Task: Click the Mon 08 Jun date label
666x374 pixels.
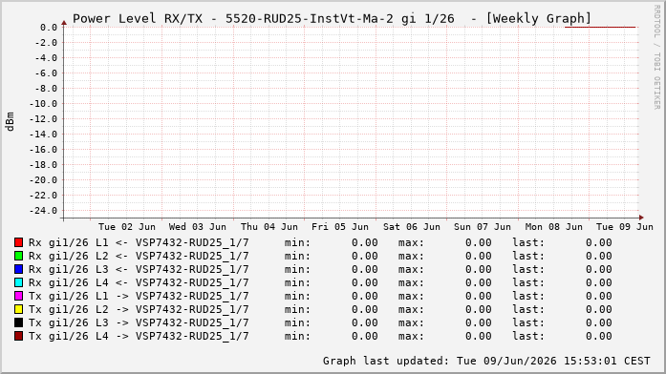Action: 554,227
